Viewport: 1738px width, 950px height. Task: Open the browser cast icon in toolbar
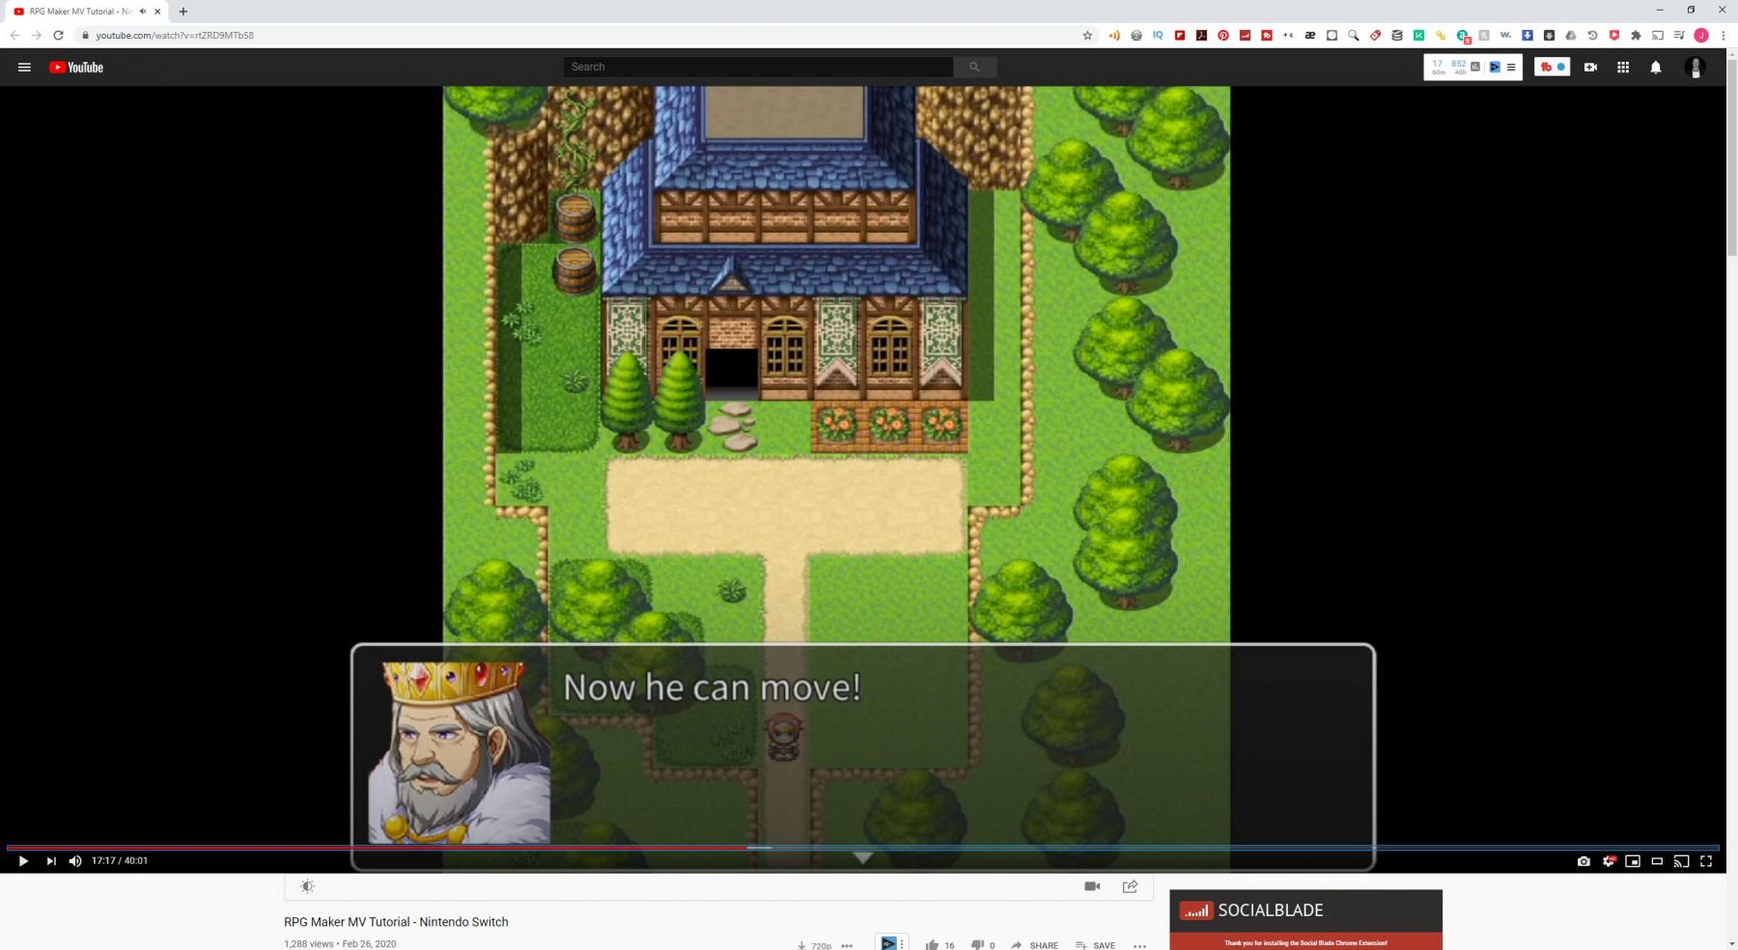tap(1658, 36)
